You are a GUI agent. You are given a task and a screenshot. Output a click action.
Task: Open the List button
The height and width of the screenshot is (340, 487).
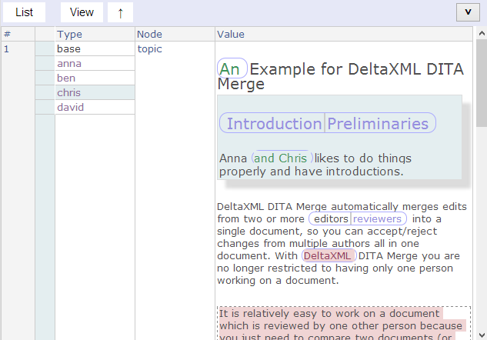(24, 12)
